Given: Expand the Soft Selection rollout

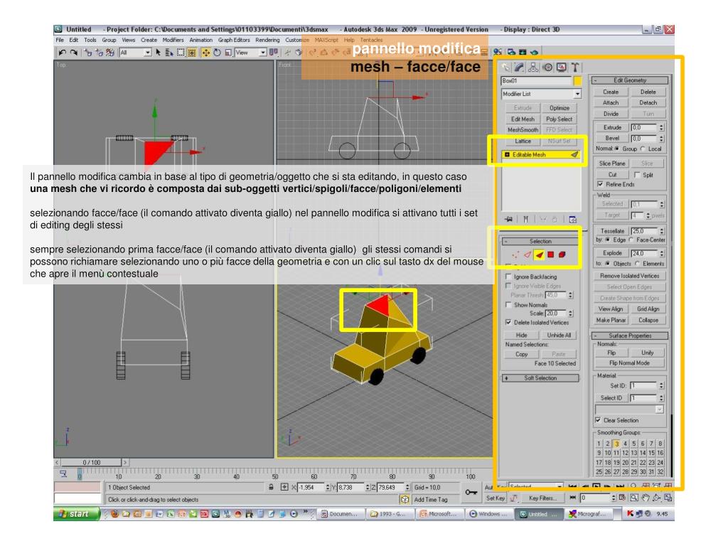Looking at the screenshot, I should (x=540, y=378).
